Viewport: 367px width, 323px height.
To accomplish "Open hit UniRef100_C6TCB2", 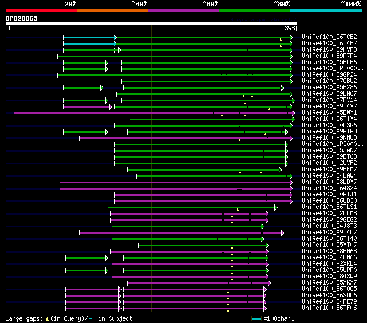I will 329,37.
